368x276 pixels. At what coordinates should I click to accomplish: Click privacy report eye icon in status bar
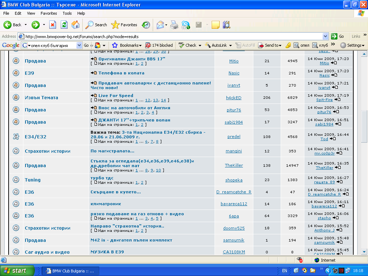coord(300,260)
